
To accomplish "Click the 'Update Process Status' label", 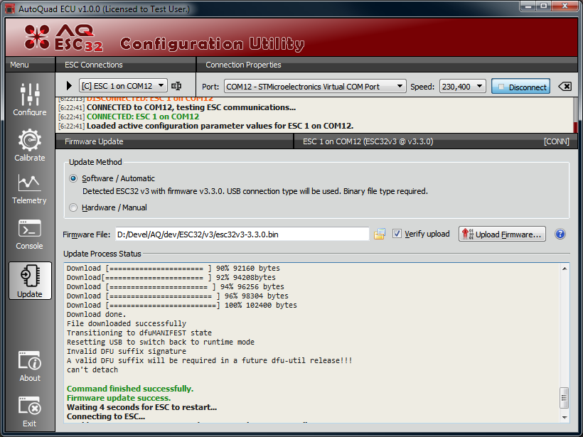I will (x=102, y=254).
